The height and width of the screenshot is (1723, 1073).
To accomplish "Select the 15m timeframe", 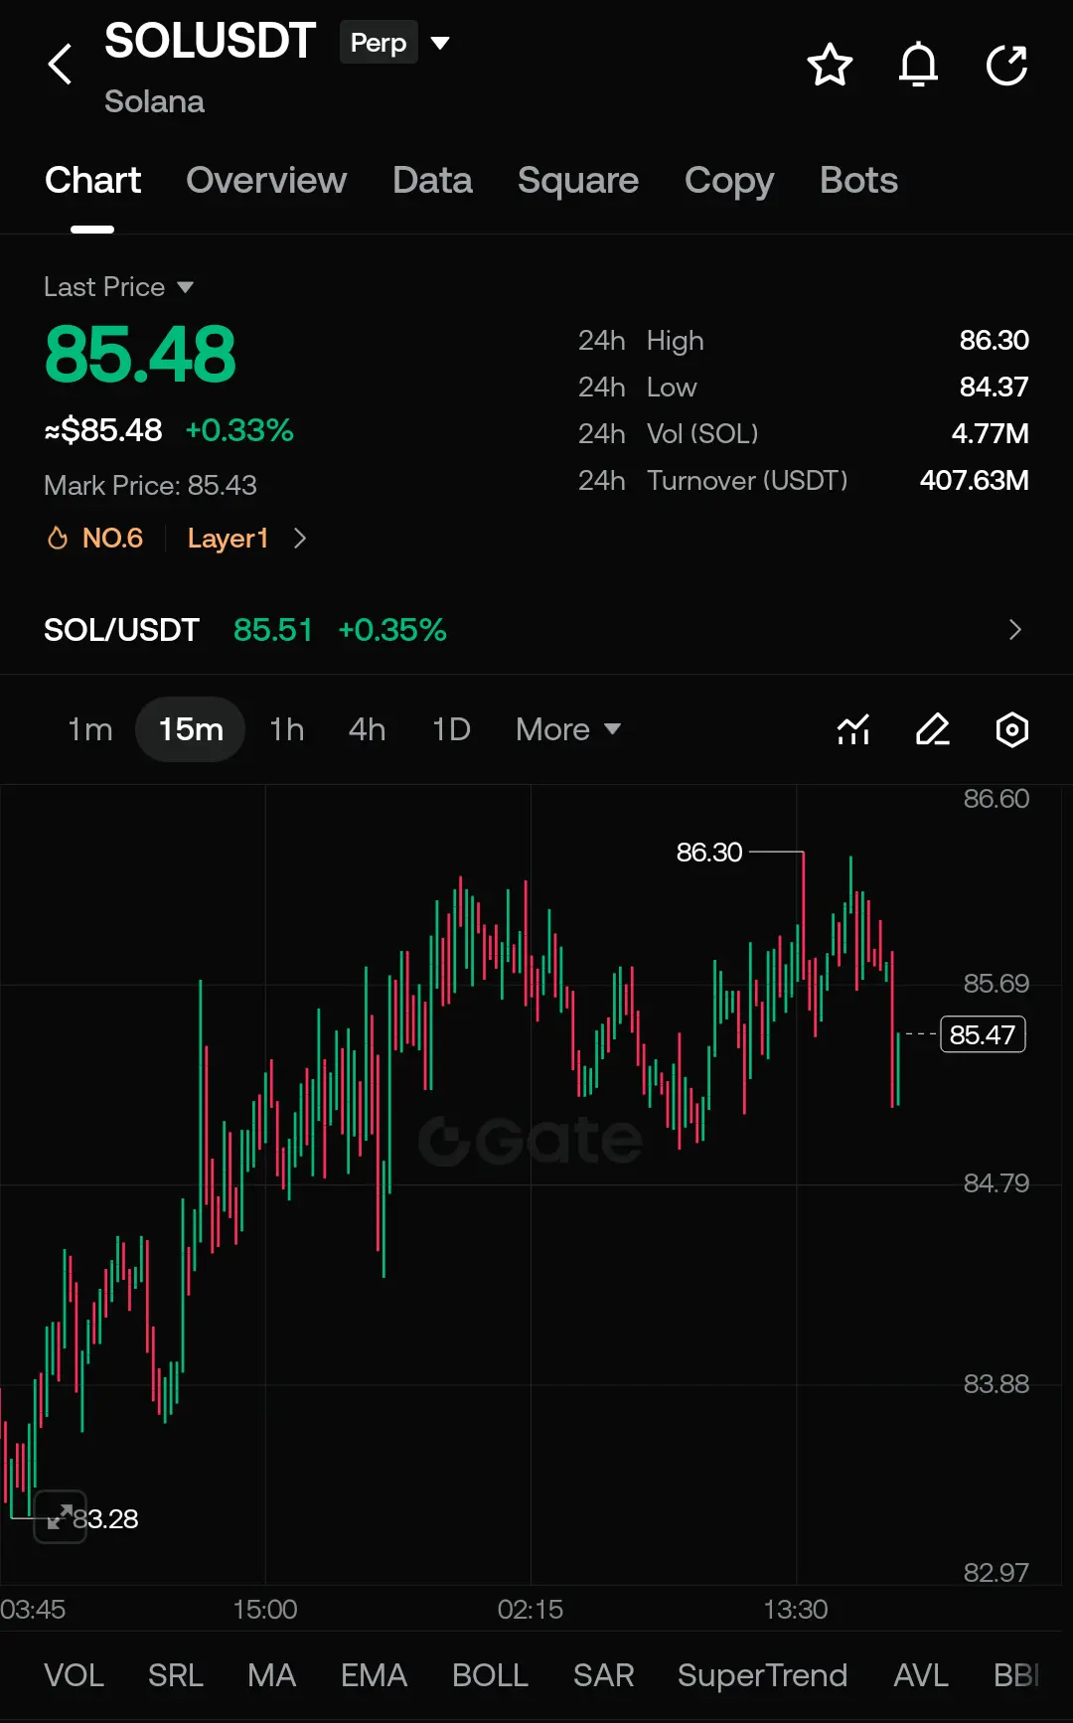I will click(x=191, y=730).
